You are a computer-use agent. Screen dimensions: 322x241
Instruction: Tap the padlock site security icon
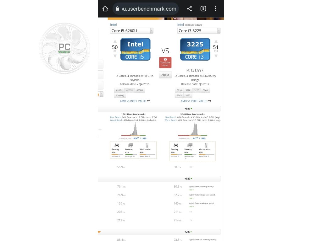117,8
